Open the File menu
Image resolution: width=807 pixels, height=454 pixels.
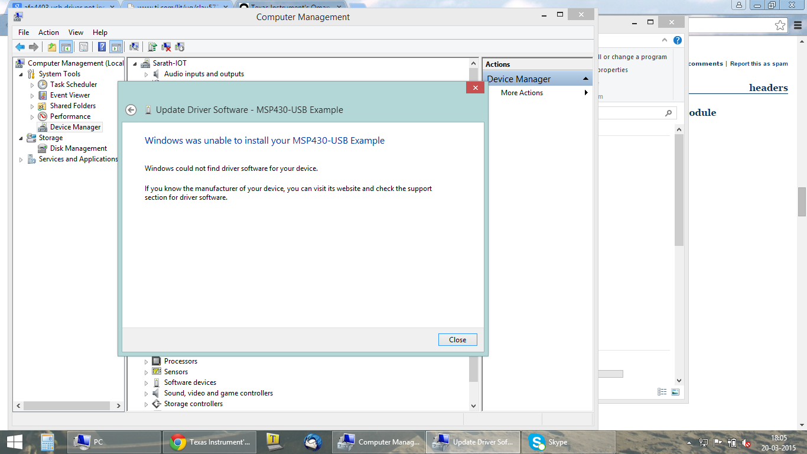coord(24,33)
